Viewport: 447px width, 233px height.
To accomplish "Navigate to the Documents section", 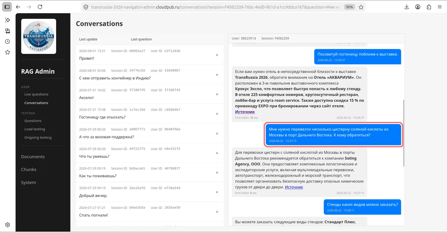I will tap(33, 157).
